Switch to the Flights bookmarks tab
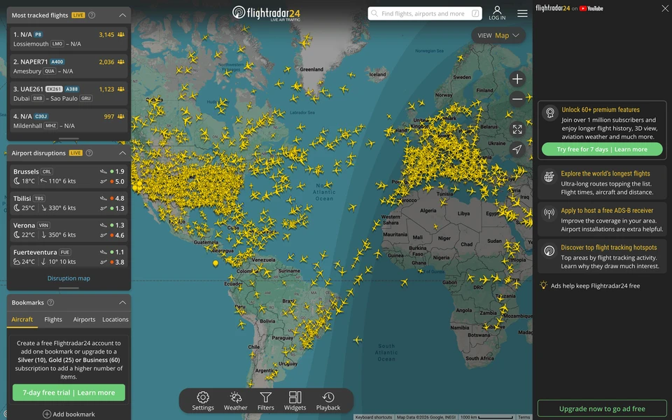The width and height of the screenshot is (672, 420). point(53,319)
